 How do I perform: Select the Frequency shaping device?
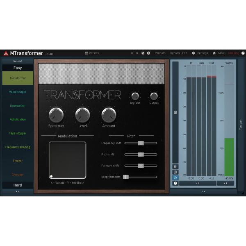(x=18, y=147)
